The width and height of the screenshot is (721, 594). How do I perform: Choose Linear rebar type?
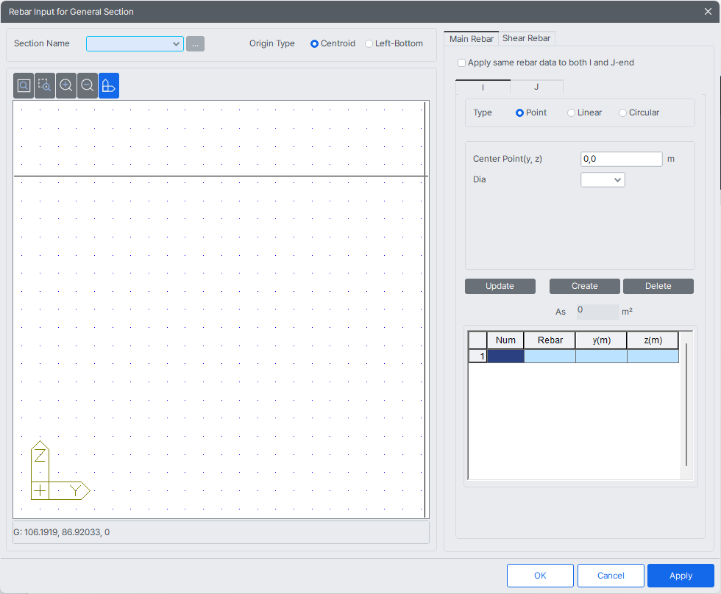(x=584, y=112)
